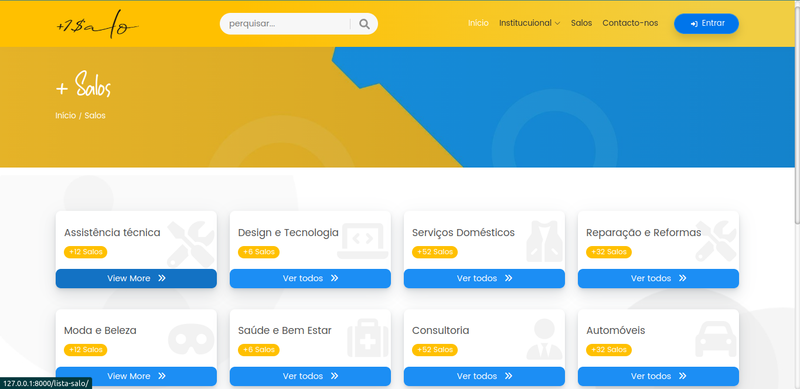The width and height of the screenshot is (800, 389).
Task: Click the Início breadcrumb link
Action: coord(66,115)
